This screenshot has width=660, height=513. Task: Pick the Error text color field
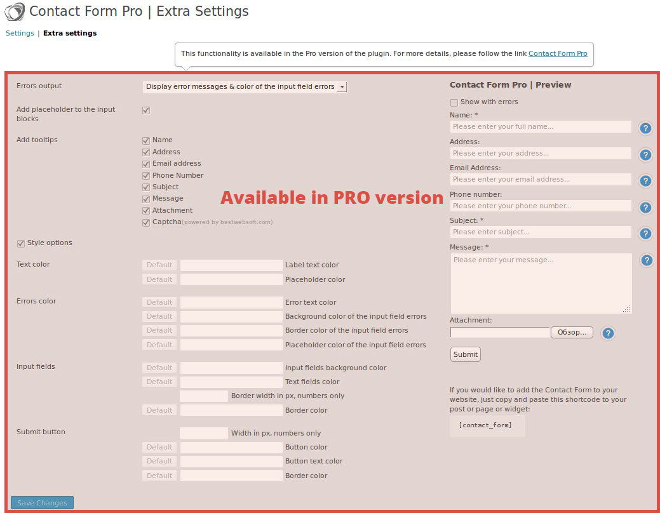tap(231, 302)
